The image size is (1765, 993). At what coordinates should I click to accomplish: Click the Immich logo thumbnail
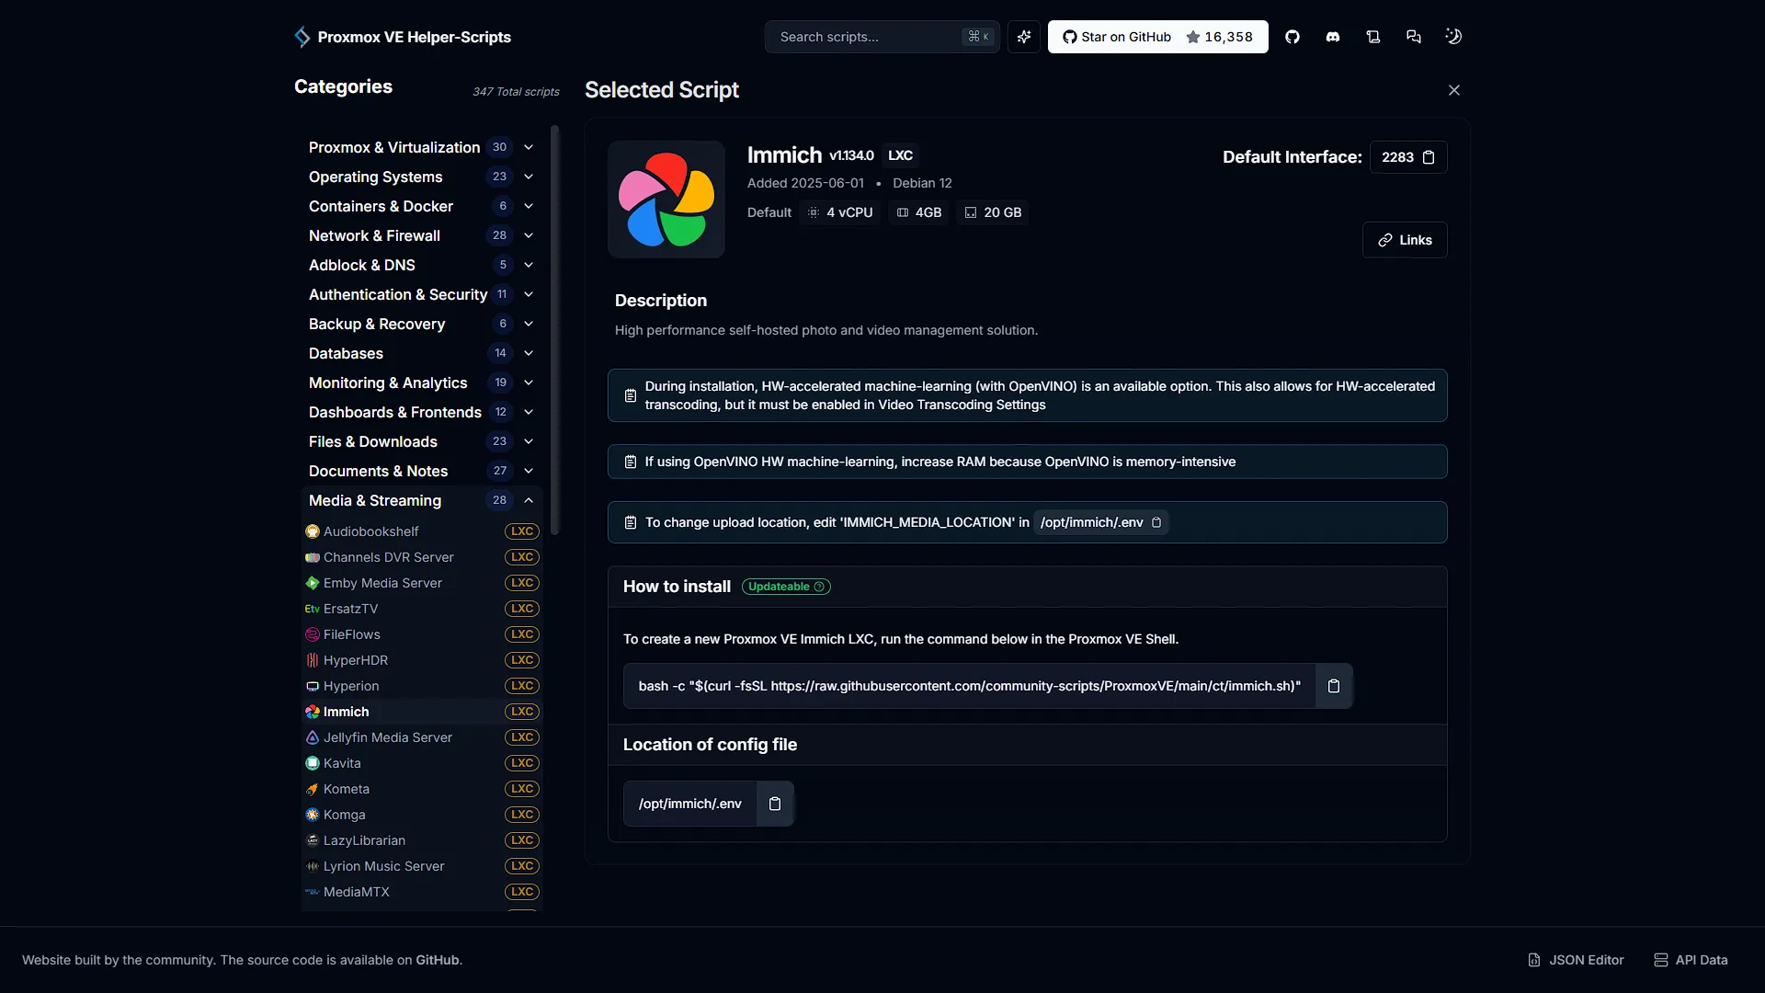point(666,200)
